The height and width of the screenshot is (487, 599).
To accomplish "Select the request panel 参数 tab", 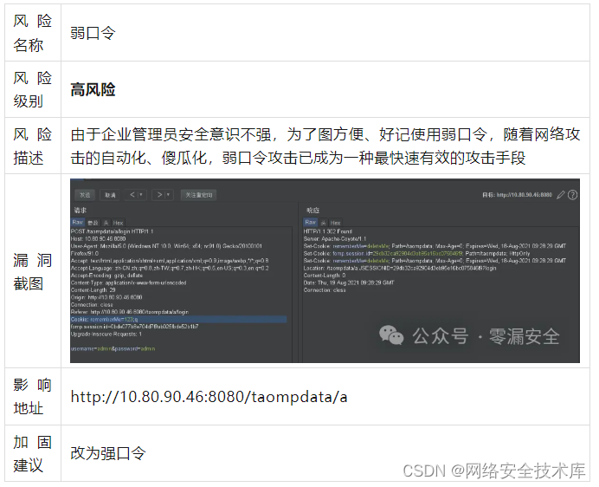I will pos(93,223).
